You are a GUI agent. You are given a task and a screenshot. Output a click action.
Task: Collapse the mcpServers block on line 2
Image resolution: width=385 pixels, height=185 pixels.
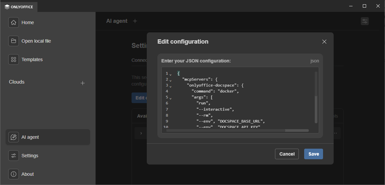171,80
